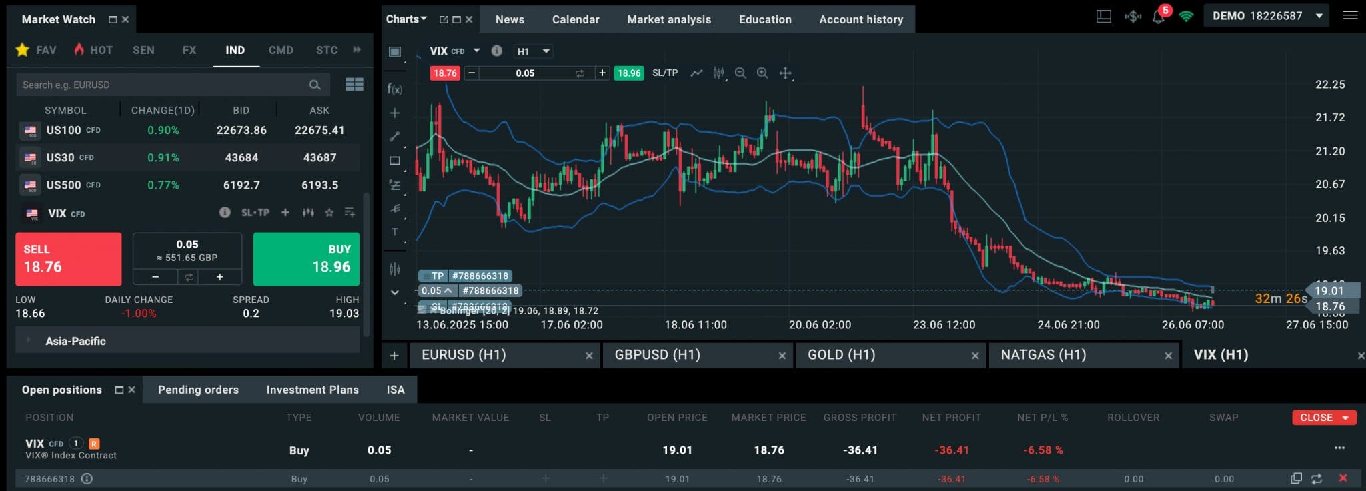Open VIX instrument info in Market Watch
This screenshot has height=491, width=1366.
(x=225, y=213)
